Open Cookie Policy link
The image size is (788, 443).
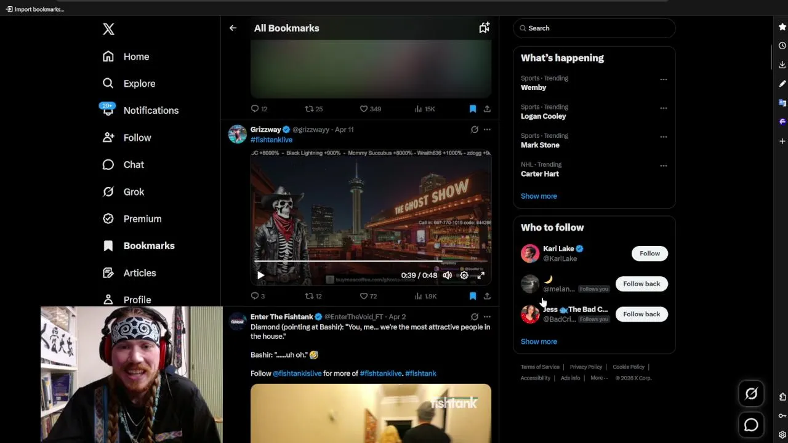pyautogui.click(x=629, y=367)
